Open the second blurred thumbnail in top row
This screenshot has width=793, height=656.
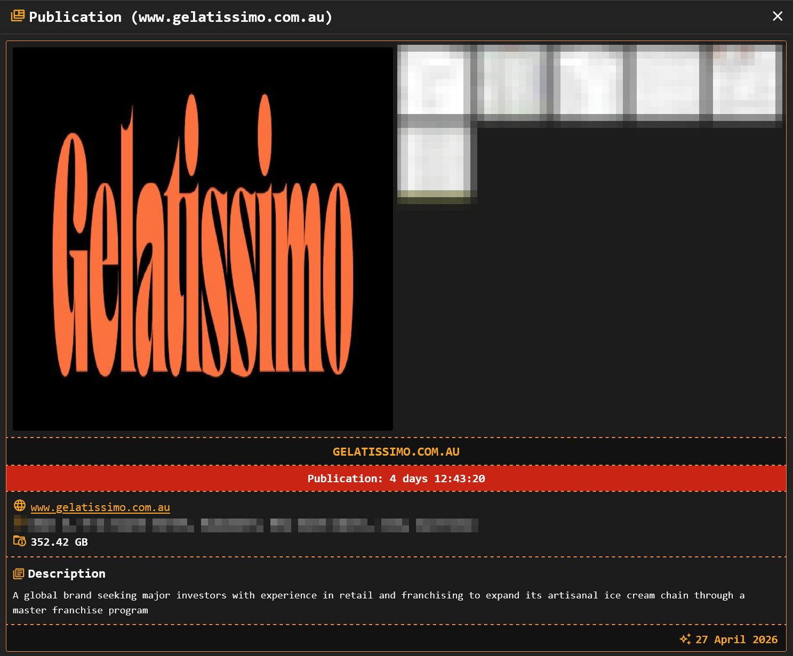click(512, 83)
